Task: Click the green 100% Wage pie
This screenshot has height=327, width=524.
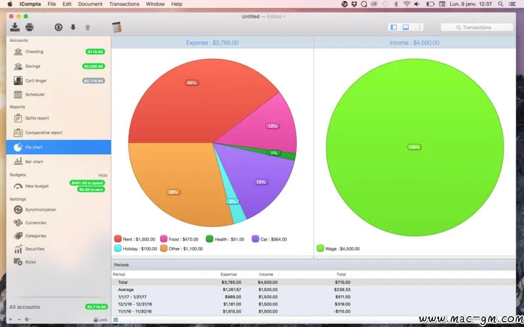Action: tap(415, 147)
